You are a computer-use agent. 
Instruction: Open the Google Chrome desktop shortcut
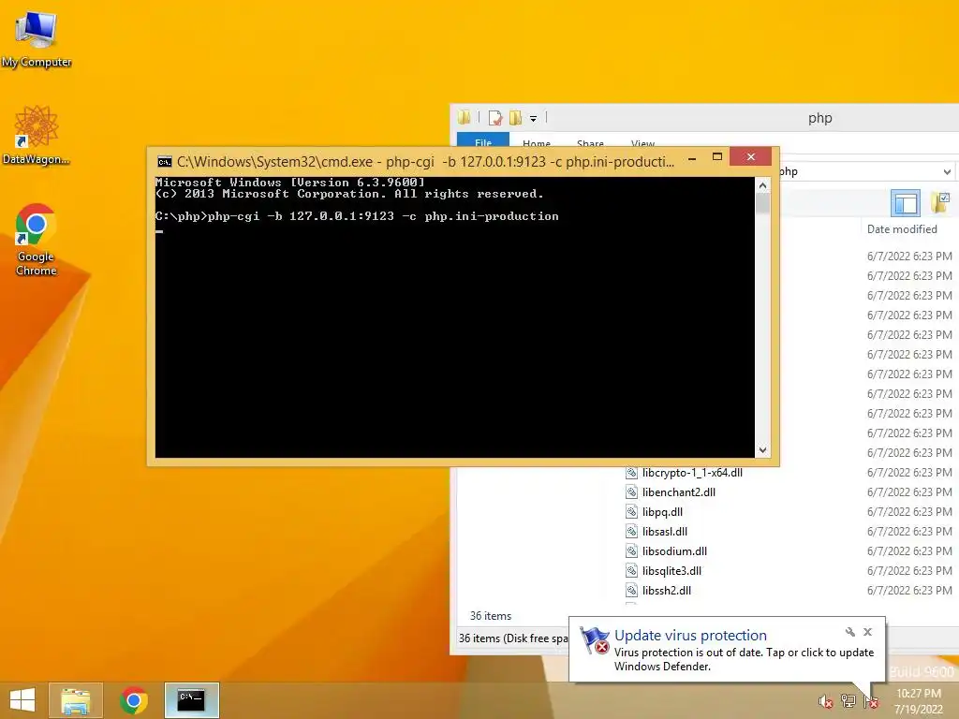tap(36, 240)
